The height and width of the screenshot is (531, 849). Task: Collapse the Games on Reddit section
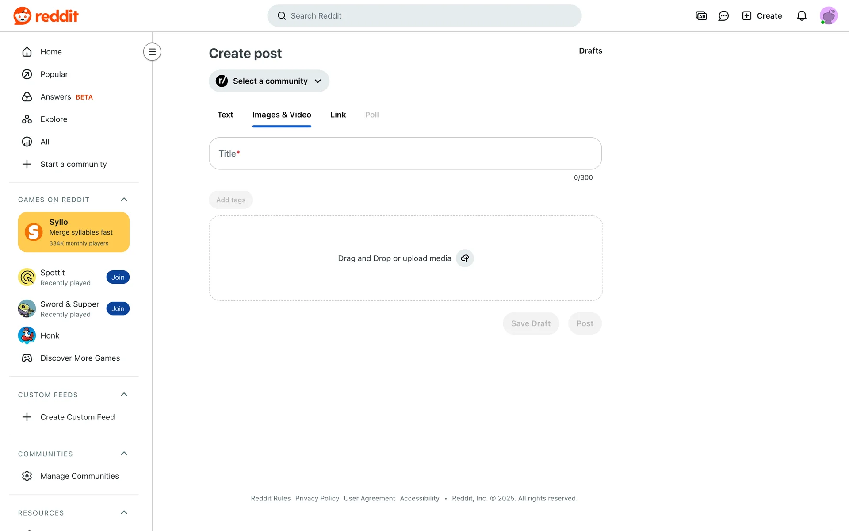pos(124,200)
